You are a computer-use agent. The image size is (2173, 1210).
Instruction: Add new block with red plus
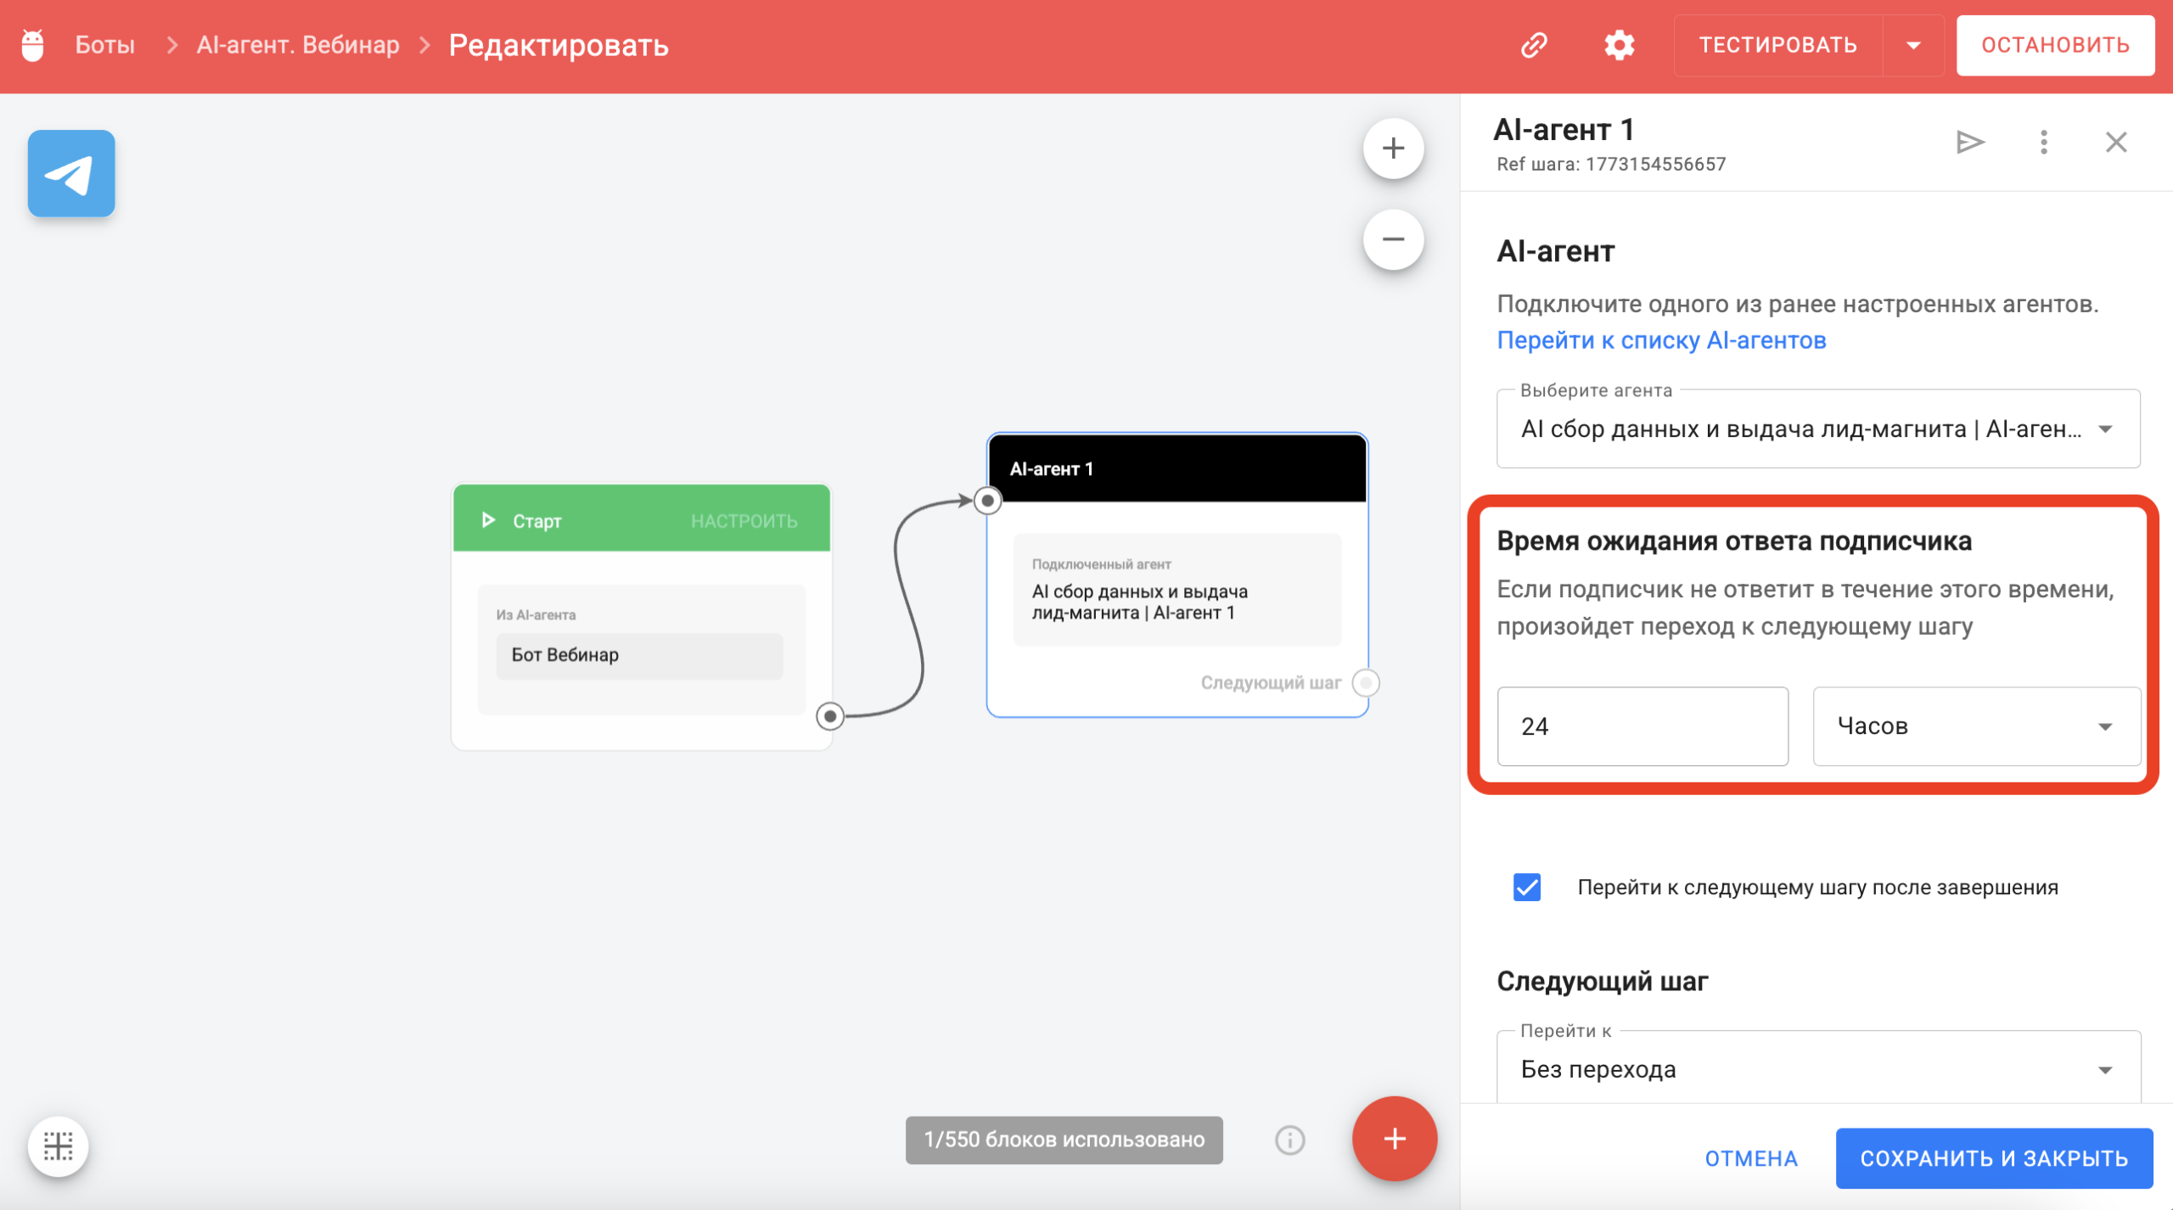pyautogui.click(x=1394, y=1139)
